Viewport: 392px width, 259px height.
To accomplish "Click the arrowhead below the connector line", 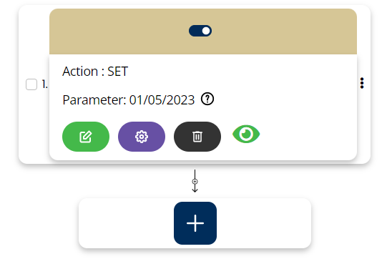I will 195,190.
